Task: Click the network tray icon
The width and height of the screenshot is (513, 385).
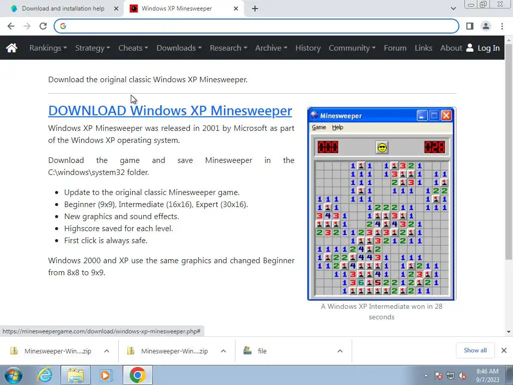Action: [x=450, y=375]
